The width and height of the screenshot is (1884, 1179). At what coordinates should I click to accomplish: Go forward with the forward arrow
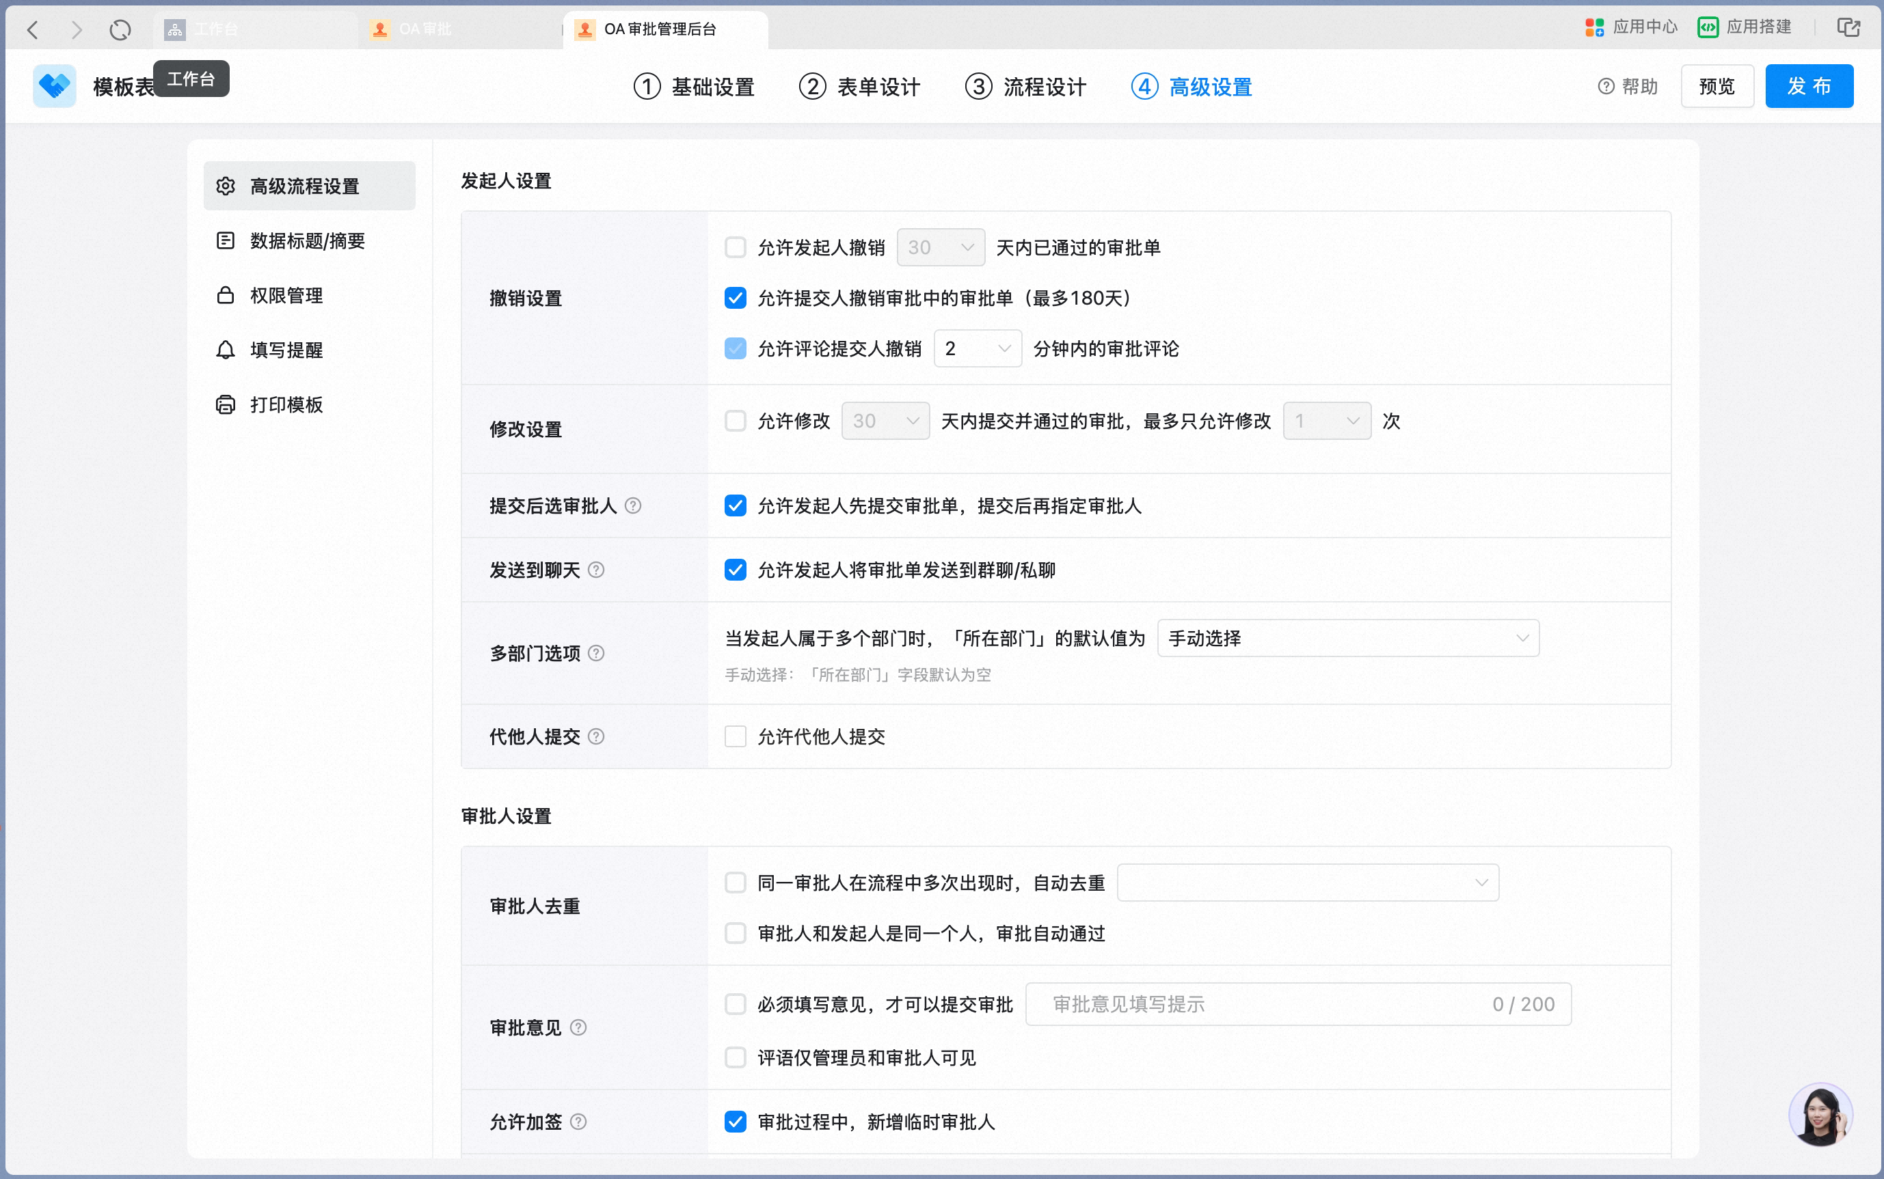click(x=77, y=29)
